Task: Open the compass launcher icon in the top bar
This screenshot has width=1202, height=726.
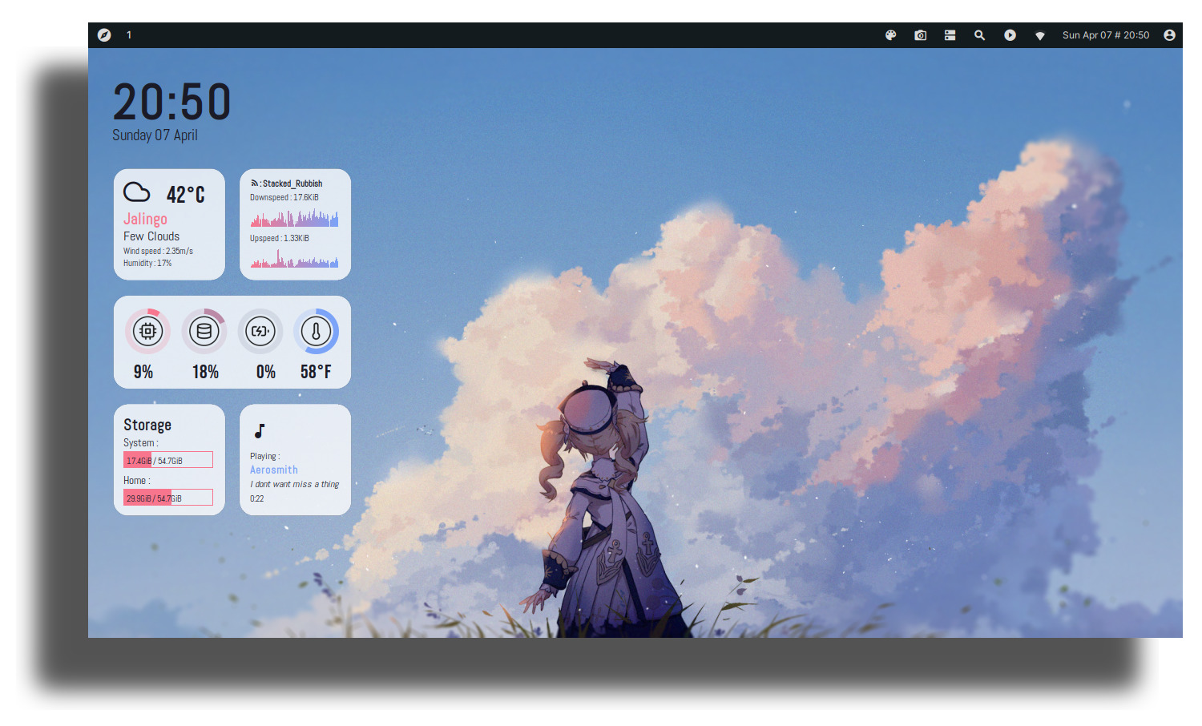Action: tap(104, 35)
